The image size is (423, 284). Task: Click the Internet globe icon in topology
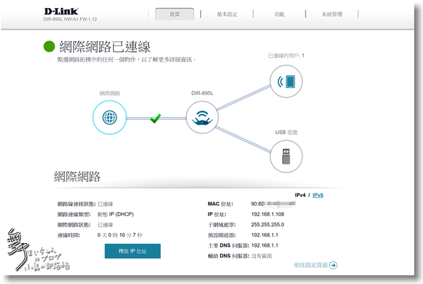point(109,118)
